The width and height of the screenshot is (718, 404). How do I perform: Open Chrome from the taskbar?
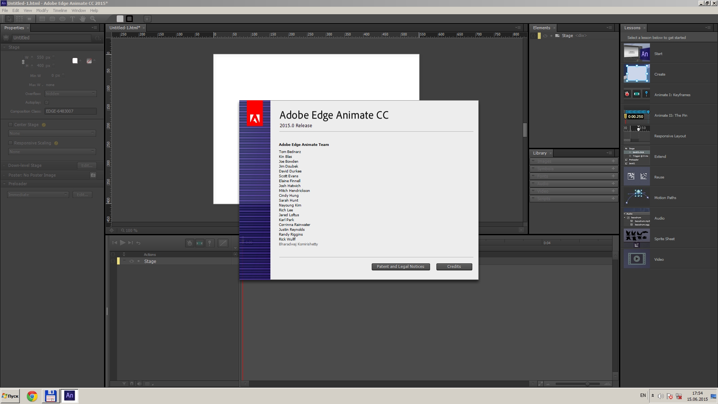(x=32, y=396)
